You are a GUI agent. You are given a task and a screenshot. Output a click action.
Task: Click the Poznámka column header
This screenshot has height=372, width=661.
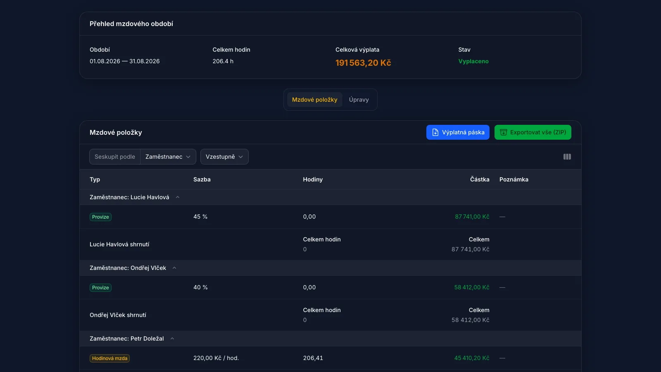click(514, 179)
